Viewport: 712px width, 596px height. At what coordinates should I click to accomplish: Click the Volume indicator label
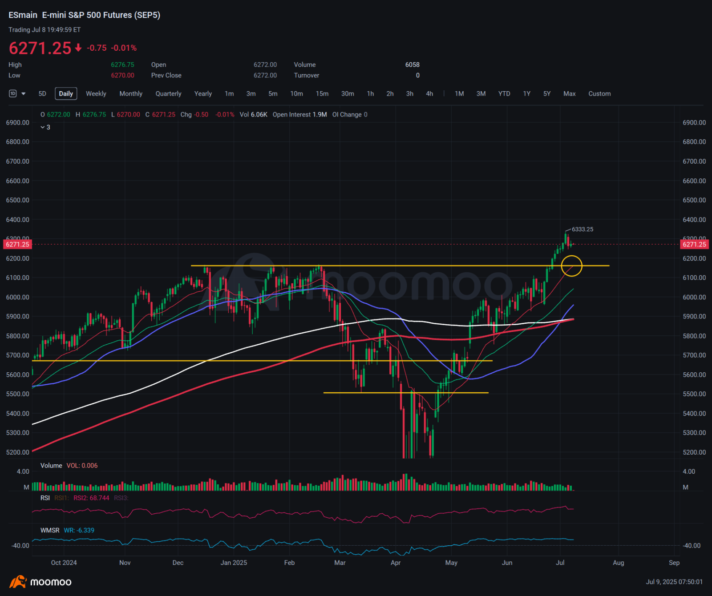pyautogui.click(x=51, y=466)
